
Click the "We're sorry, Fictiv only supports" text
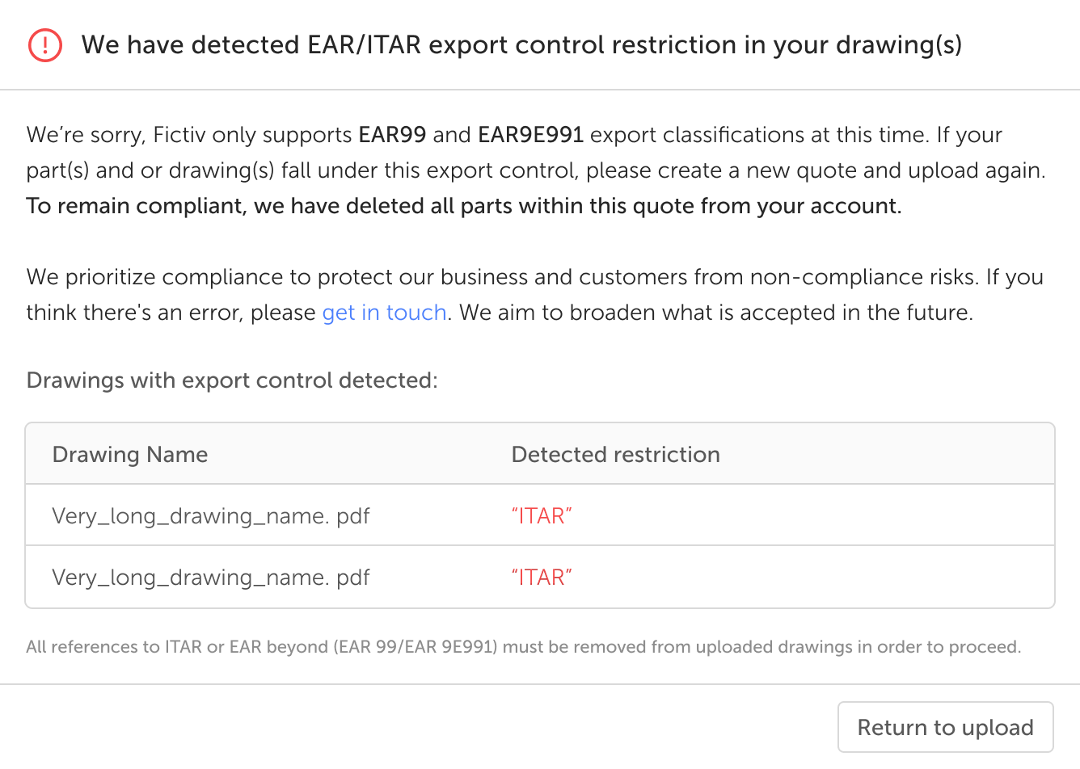coord(189,135)
